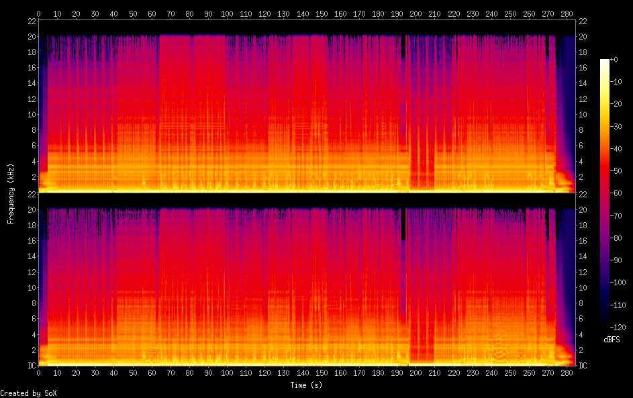Click the 10 kHz label on lower channel's left axis
Viewport: 633px width, 398px height.
pyautogui.click(x=30, y=287)
